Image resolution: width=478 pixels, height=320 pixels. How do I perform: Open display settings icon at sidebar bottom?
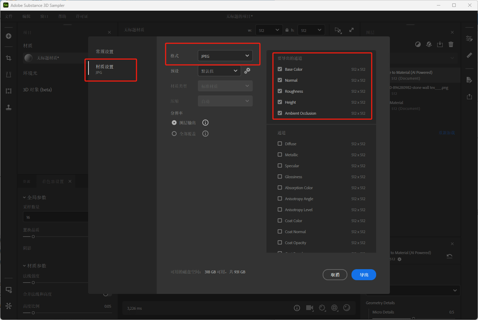tap(9, 290)
